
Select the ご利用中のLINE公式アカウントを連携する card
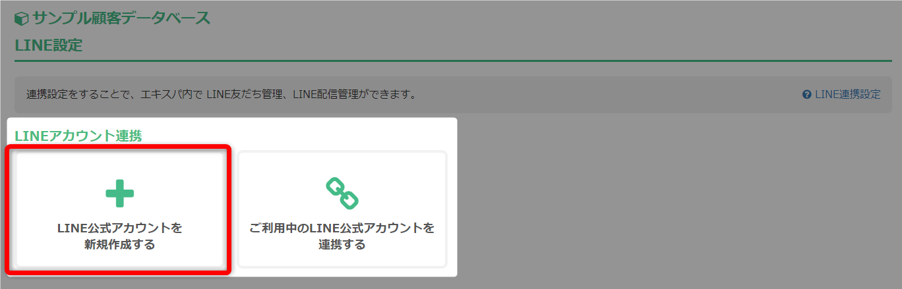tap(342, 209)
